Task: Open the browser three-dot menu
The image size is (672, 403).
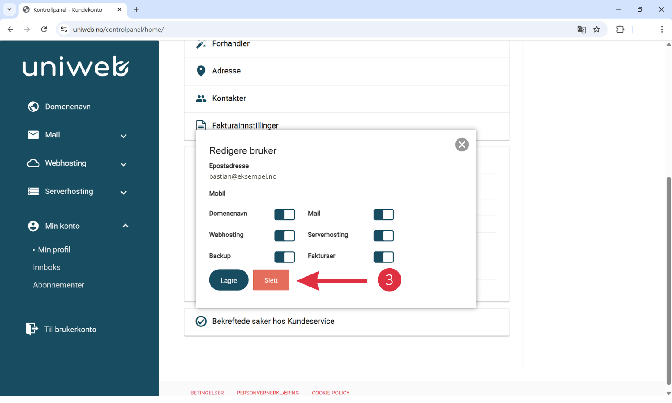Action: (662, 30)
